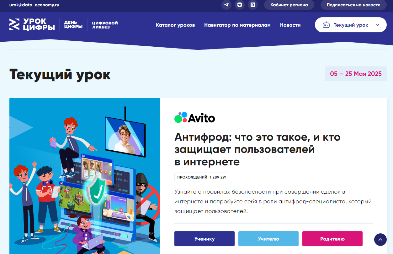This screenshot has width=393, height=254.
Task: Click the Антифрод lesson title
Action: pos(258,149)
